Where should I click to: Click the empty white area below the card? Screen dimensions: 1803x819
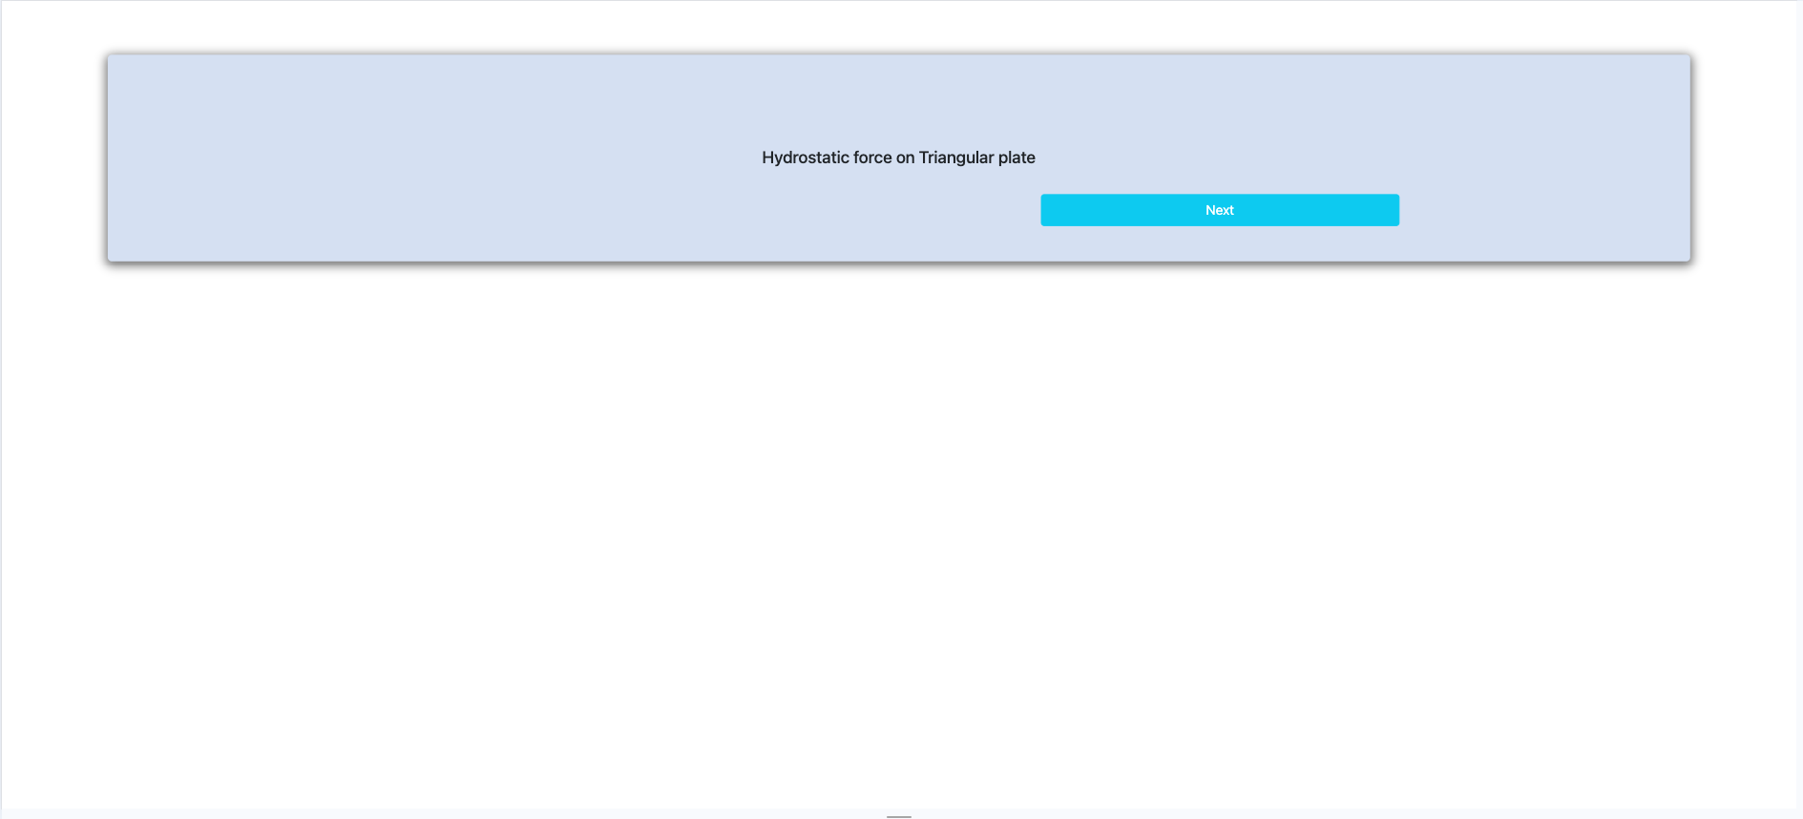click(897, 525)
